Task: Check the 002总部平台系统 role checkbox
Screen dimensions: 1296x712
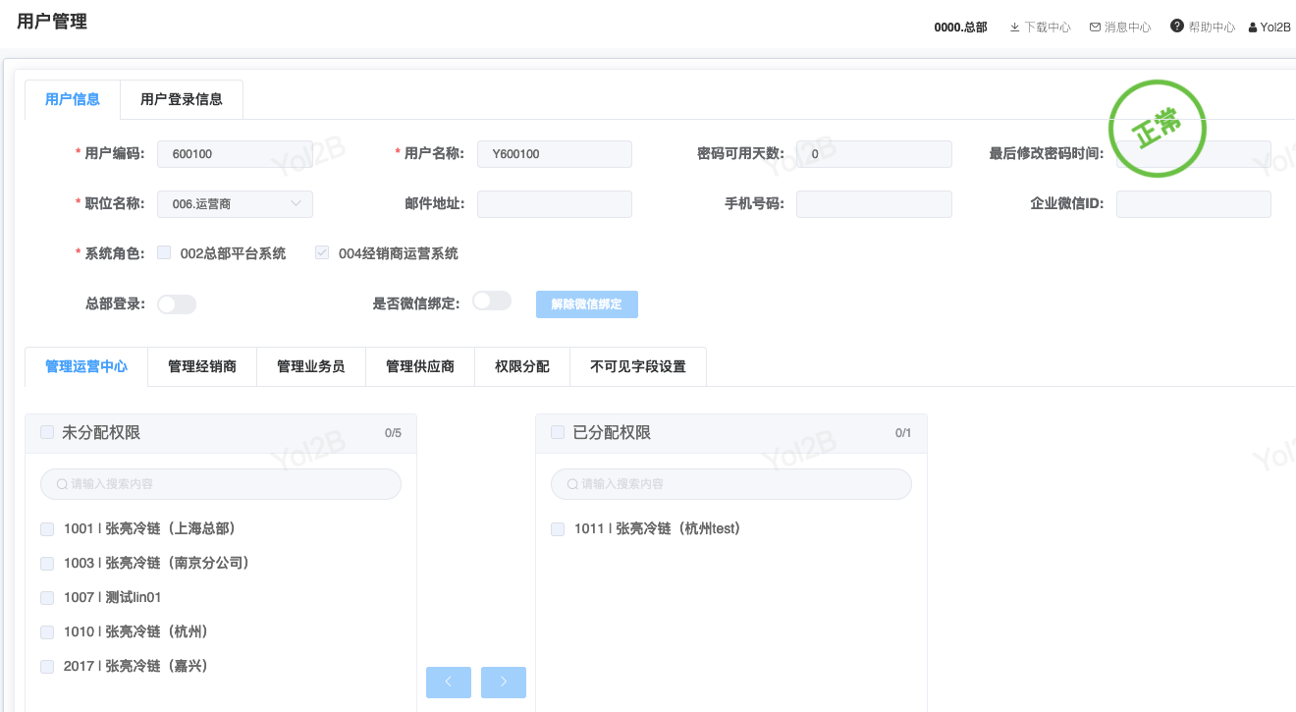Action: pyautogui.click(x=164, y=253)
